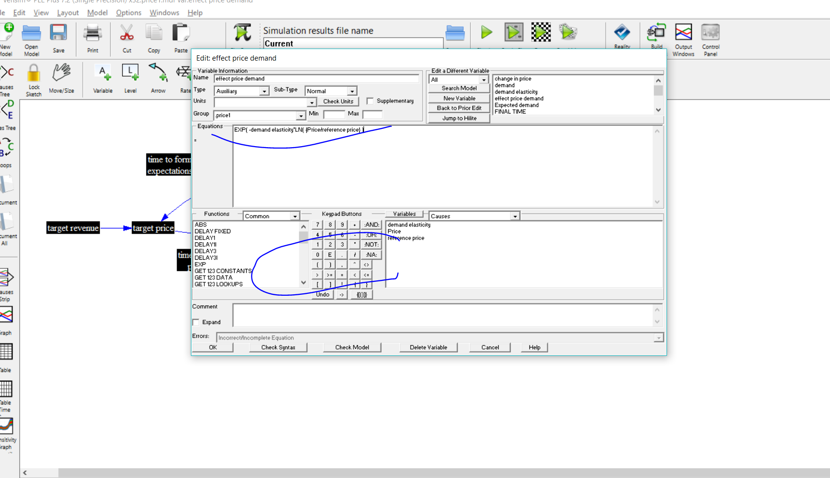The width and height of the screenshot is (830, 478).
Task: Click the Paste clipboard icon
Action: 181,33
